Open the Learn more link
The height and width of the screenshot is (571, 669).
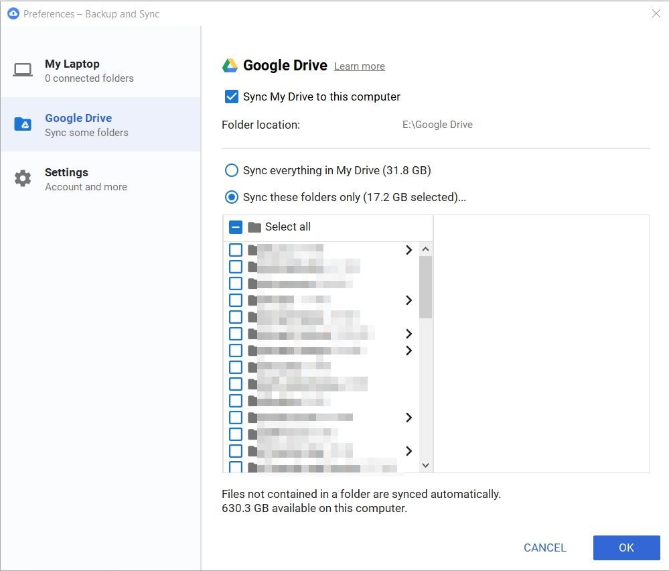(359, 66)
